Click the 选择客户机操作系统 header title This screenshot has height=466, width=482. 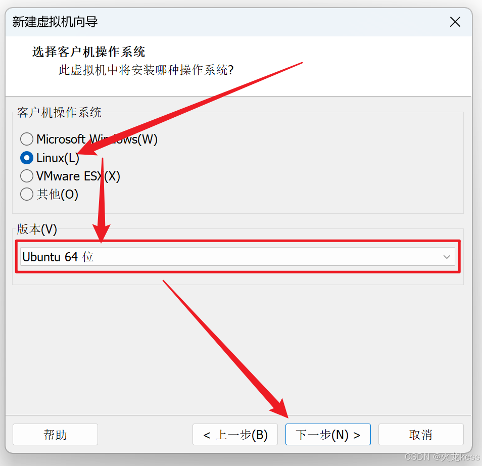click(88, 52)
